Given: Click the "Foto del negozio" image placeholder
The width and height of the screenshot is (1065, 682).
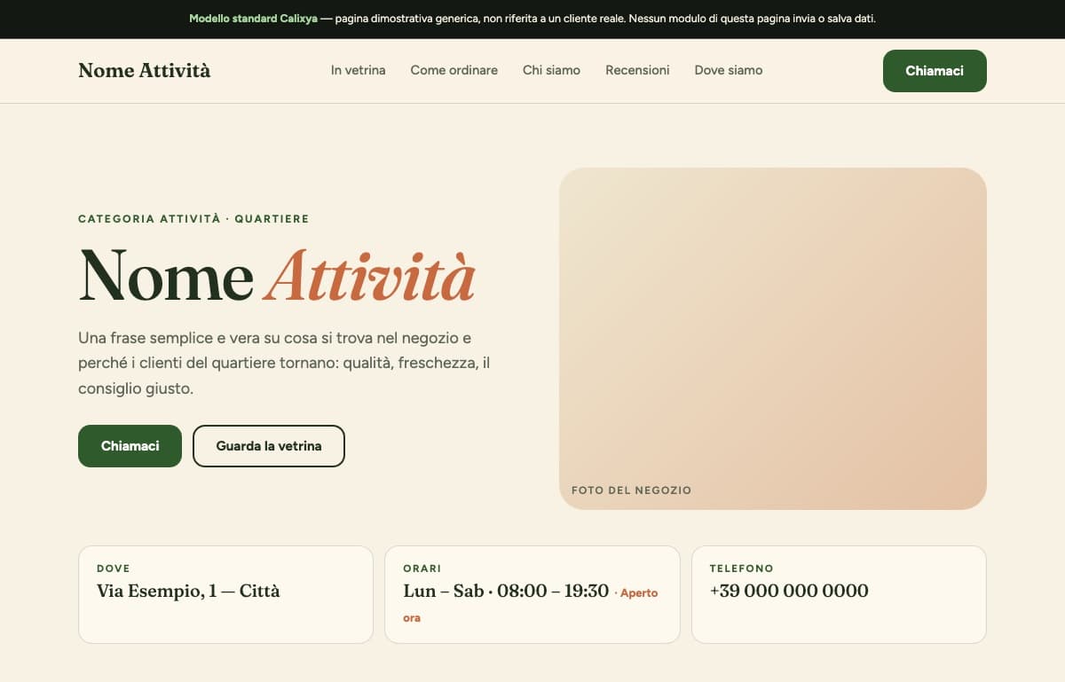Looking at the screenshot, I should point(773,339).
